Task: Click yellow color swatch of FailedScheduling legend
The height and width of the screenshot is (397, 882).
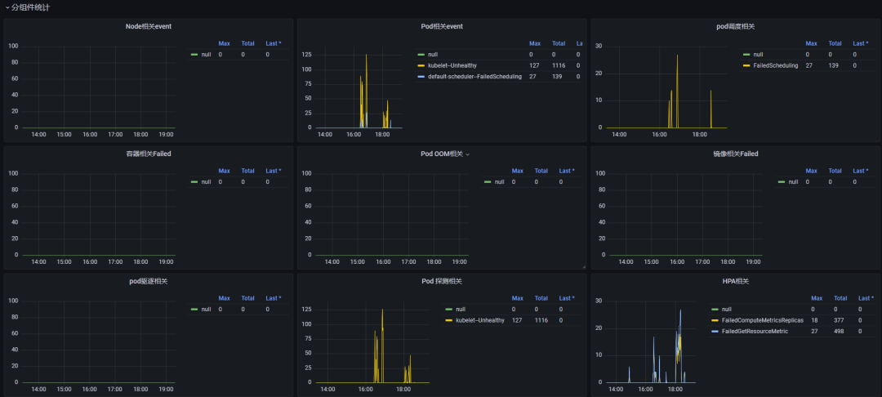Action: [746, 66]
